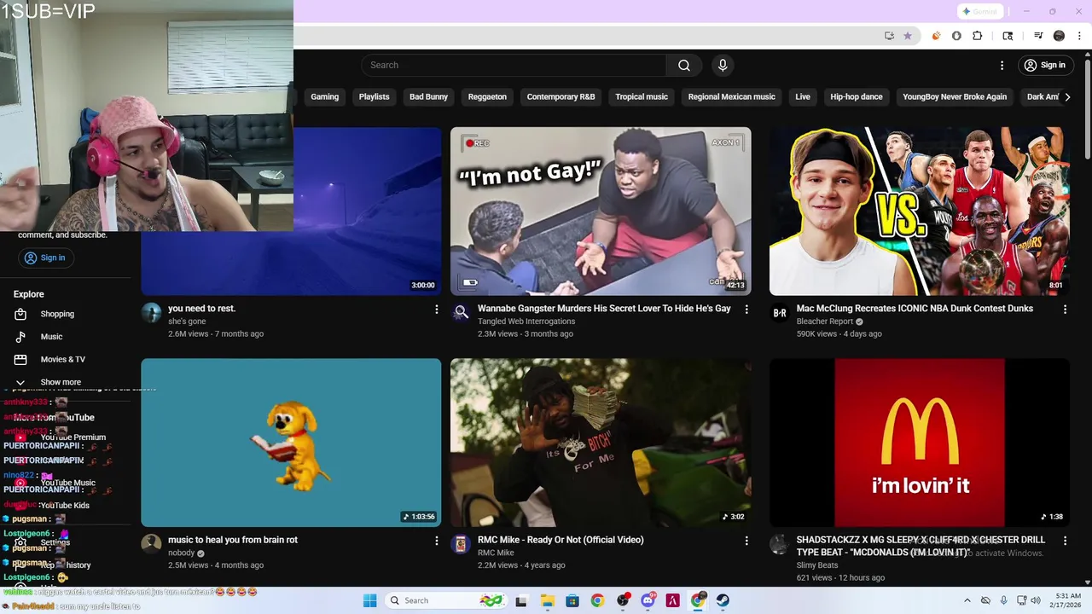Open Steam from taskbar
Image resolution: width=1092 pixels, height=614 pixels.
[x=723, y=600]
